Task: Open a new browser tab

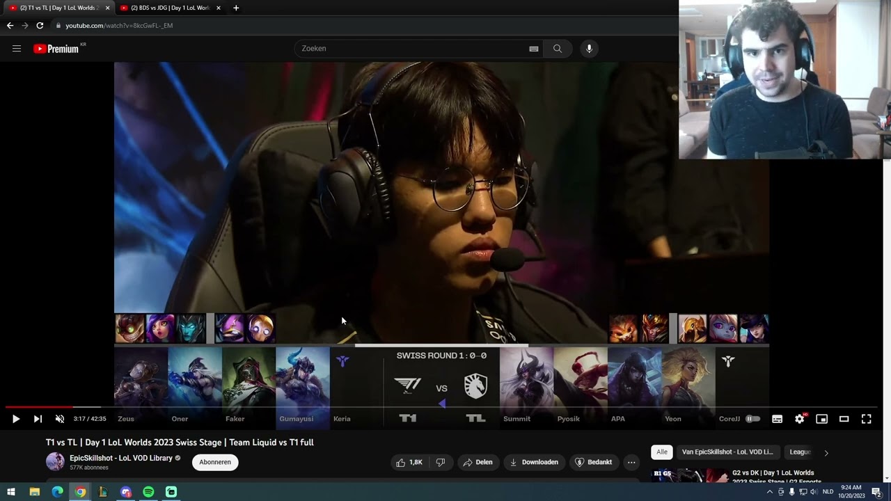Action: pyautogui.click(x=236, y=8)
